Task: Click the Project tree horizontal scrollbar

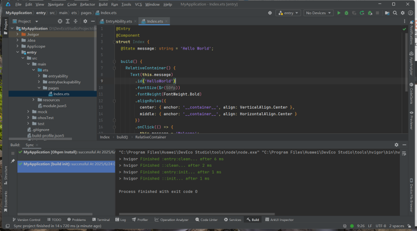Action: click(40, 139)
